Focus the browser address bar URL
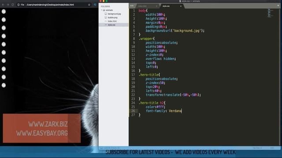The height and width of the screenshot is (158, 282). tap(50, 5)
